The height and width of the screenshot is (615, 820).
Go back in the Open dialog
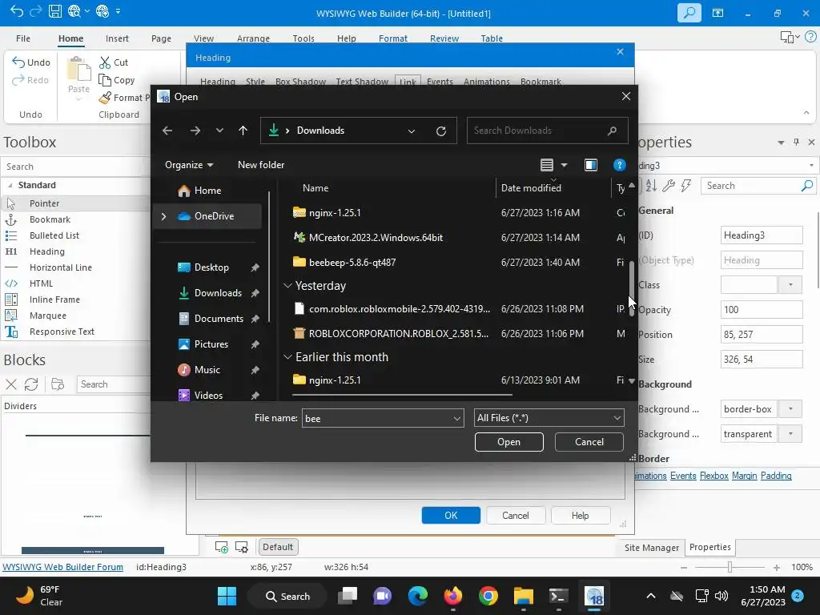[x=167, y=131]
